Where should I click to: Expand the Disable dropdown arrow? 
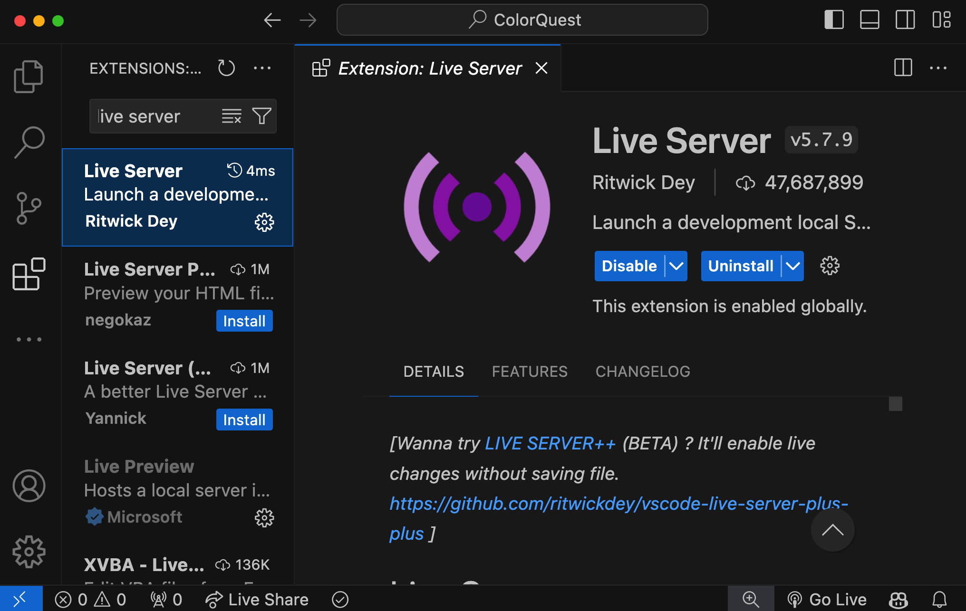[x=676, y=266]
